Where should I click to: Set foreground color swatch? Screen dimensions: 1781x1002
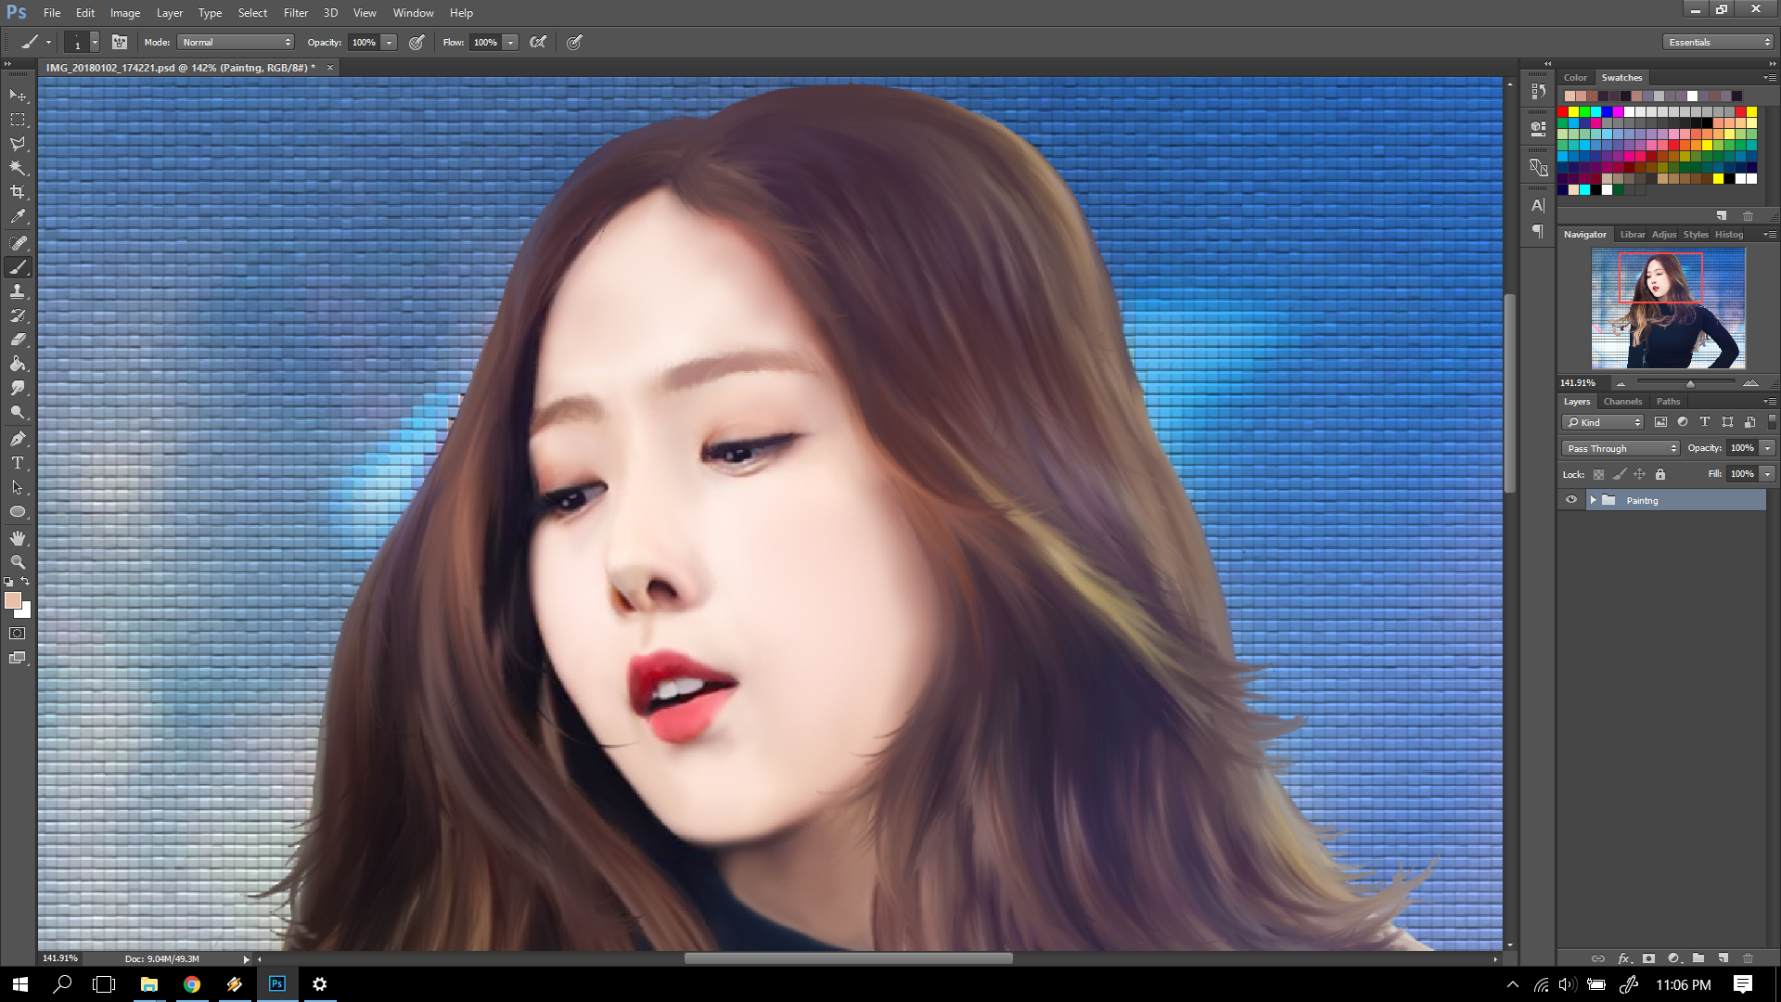pyautogui.click(x=13, y=601)
